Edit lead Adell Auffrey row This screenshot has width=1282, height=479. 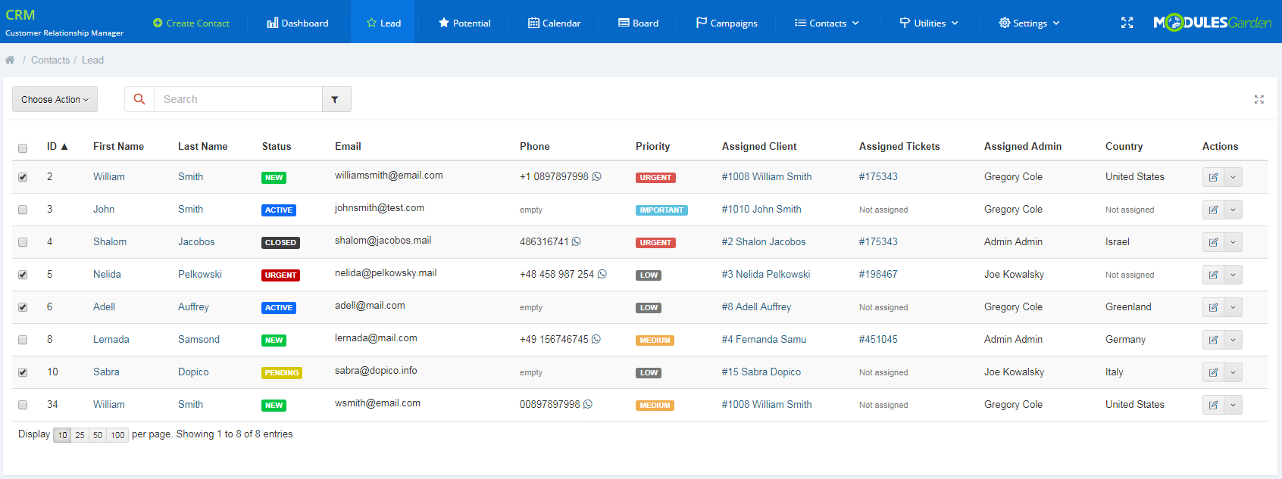1213,307
